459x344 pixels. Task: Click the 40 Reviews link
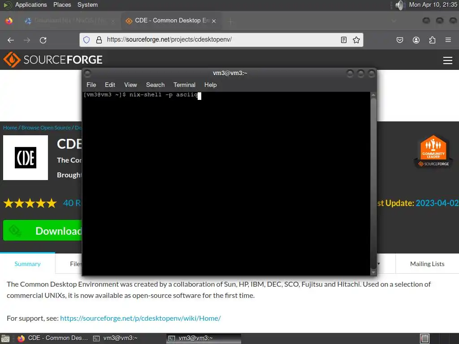(72, 203)
